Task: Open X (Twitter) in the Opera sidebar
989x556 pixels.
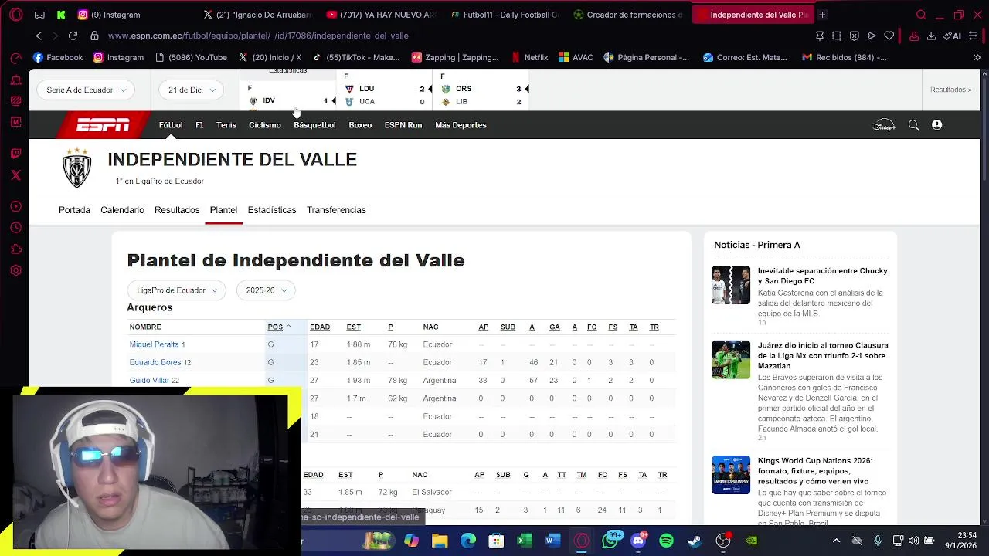Action: tap(15, 175)
